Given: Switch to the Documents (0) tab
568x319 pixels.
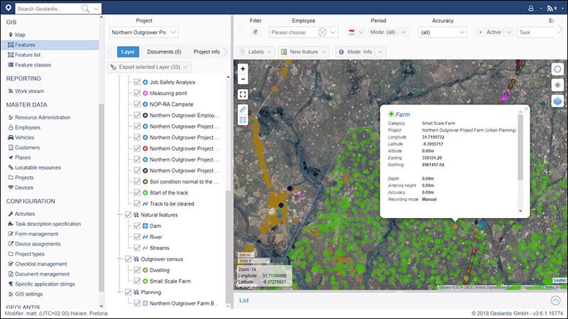Looking at the screenshot, I should [164, 52].
